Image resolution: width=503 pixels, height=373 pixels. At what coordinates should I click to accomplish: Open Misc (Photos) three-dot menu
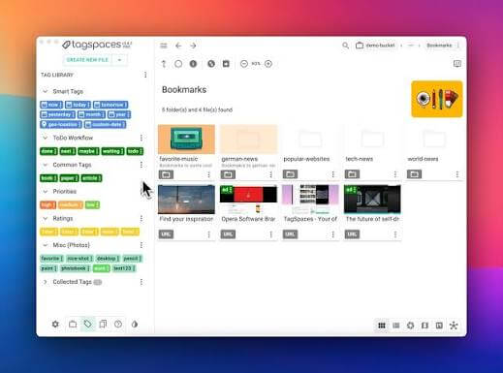coord(141,245)
